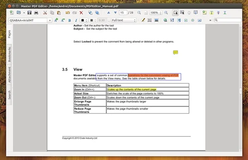Viewport: 248px width, 160px height.
Task: Go to next page with down arrow
Action: click(x=115, y=12)
